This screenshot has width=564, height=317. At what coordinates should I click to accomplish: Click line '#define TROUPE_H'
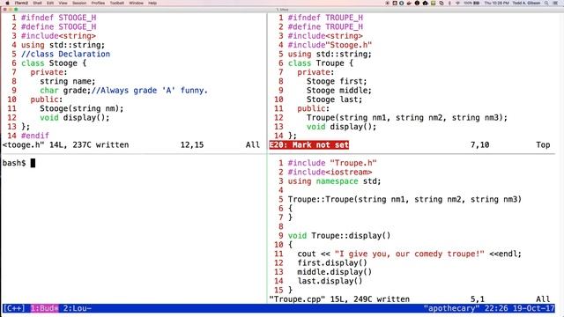pos(325,27)
